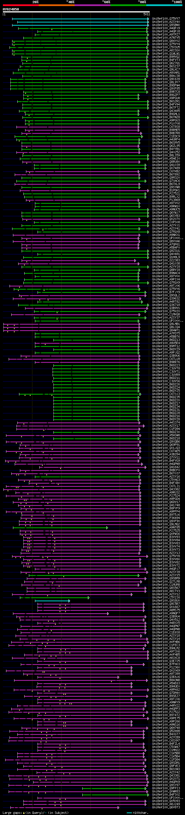Select the UniRef100_A9U5E4 label
This screenshot has width=185, height=815.
pyautogui.click(x=166, y=343)
